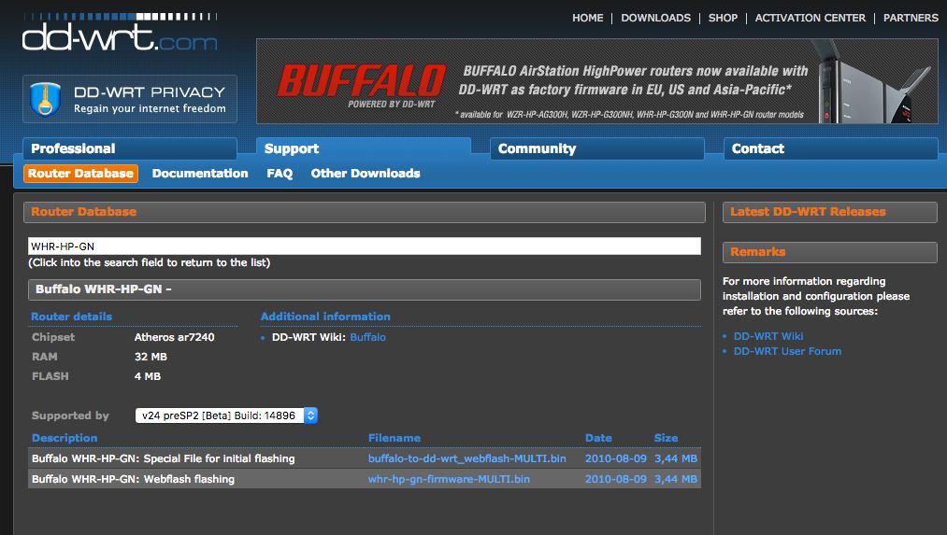Switch to the Professional tab
The height and width of the screenshot is (535, 947).
(x=130, y=148)
